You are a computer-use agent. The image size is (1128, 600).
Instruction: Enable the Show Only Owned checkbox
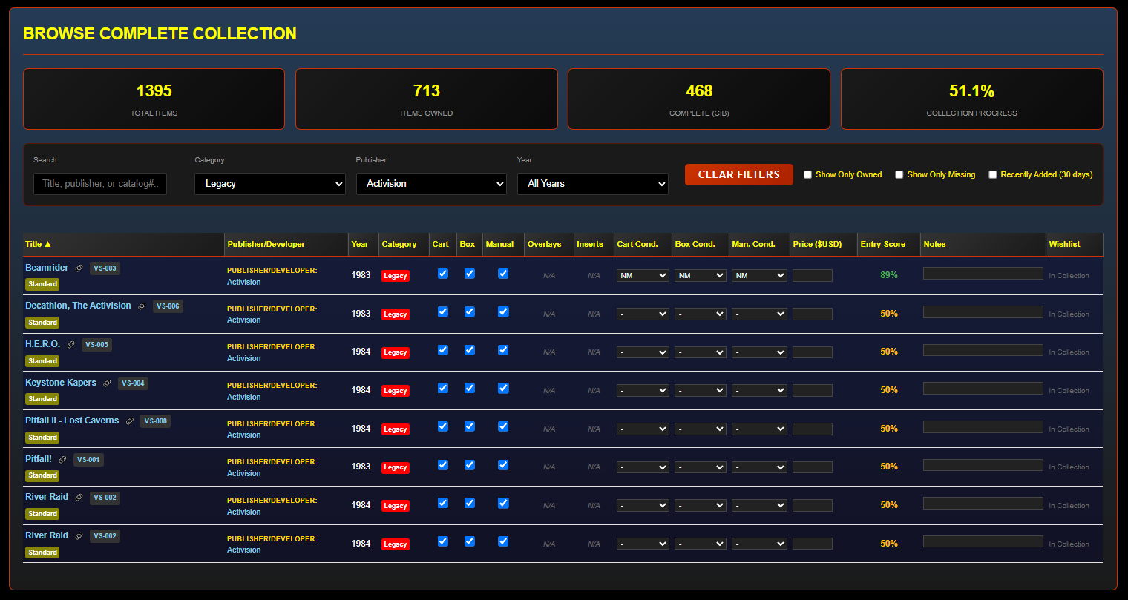[x=807, y=175]
